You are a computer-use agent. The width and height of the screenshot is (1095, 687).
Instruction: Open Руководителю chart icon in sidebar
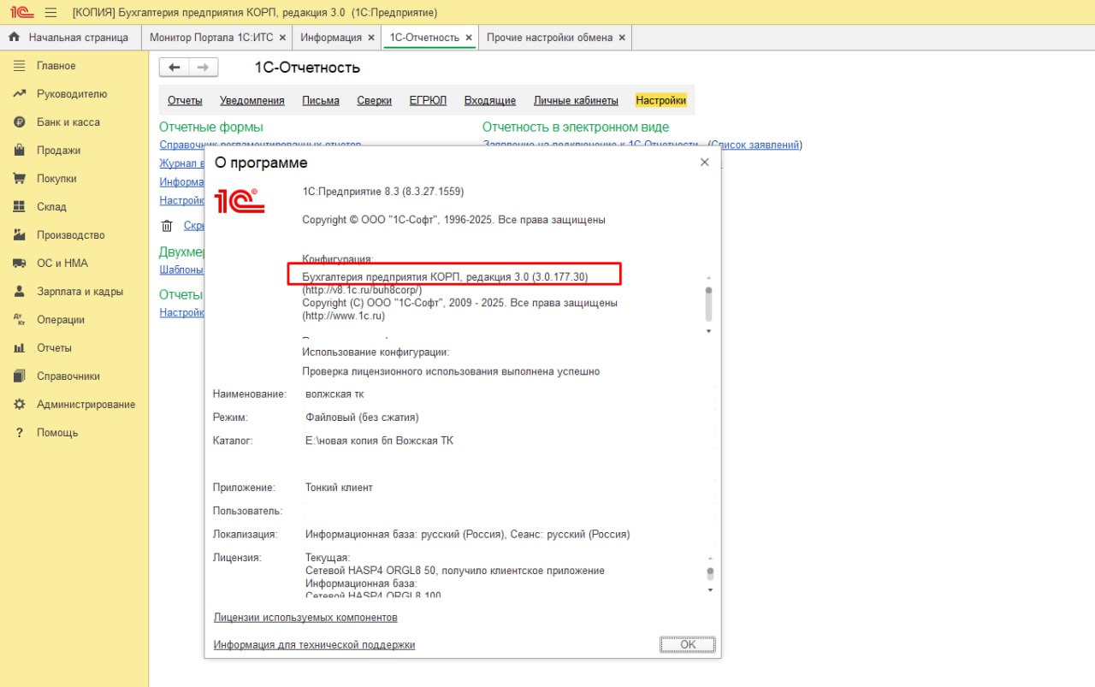click(x=19, y=94)
